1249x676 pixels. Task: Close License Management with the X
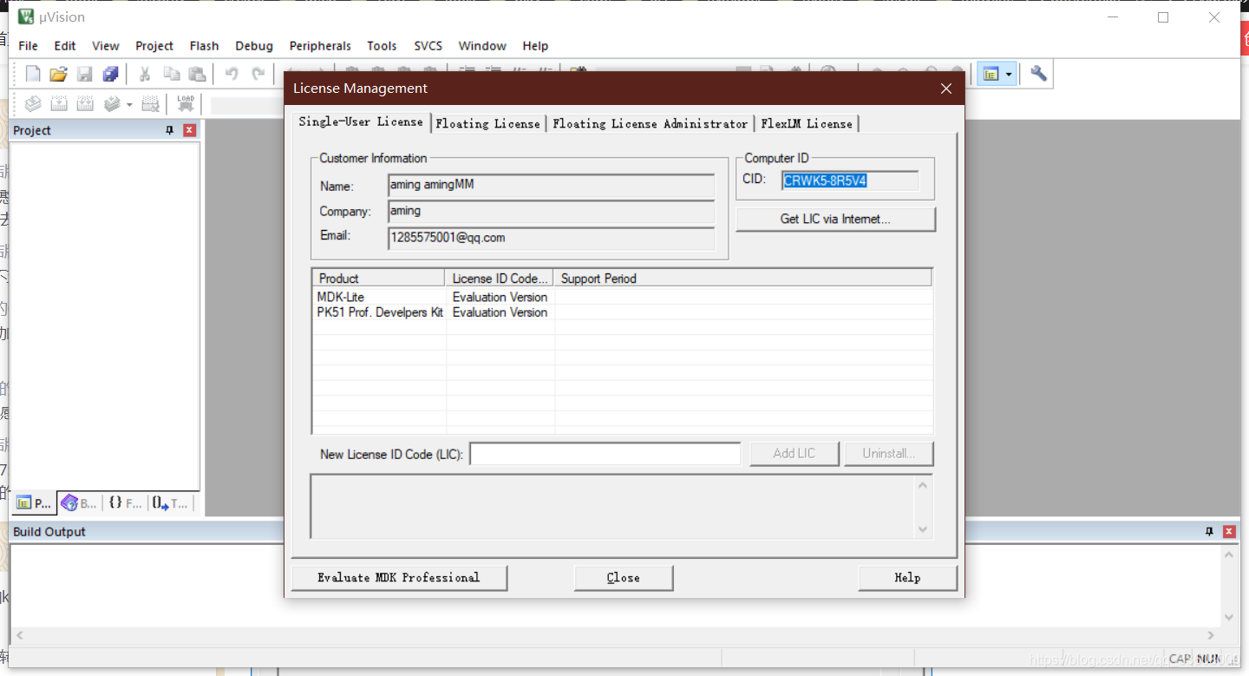(946, 89)
